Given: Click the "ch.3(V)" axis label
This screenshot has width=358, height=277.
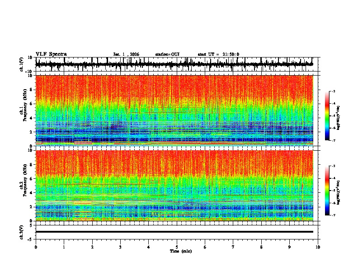Looking at the screenshot, I should 22,232.
